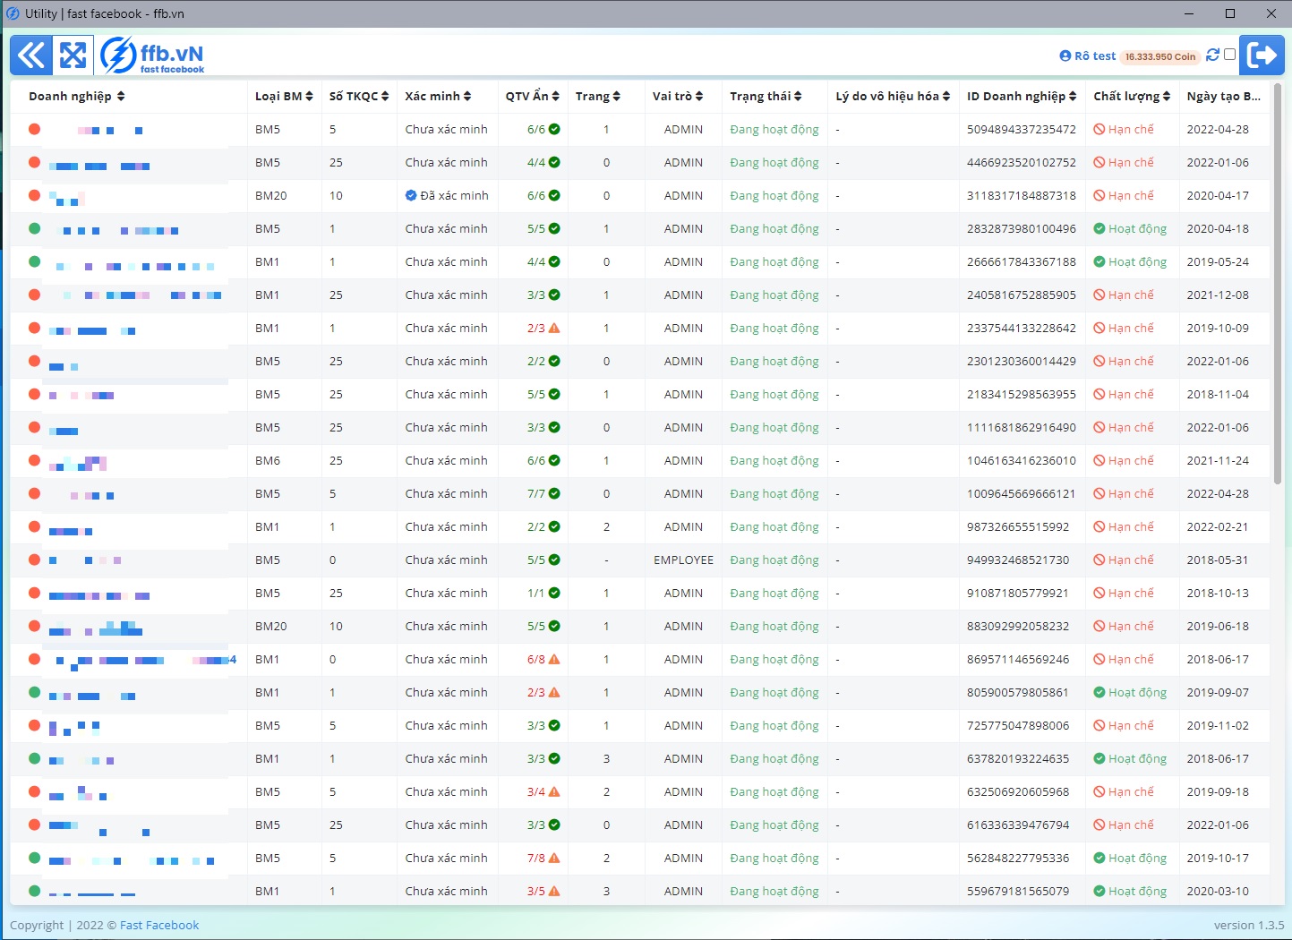This screenshot has width=1292, height=940.
Task: View the 16.333.950 Coin balance badge
Action: pyautogui.click(x=1160, y=56)
